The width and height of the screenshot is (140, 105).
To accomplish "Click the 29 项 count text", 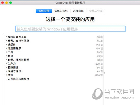I will click(100, 52).
